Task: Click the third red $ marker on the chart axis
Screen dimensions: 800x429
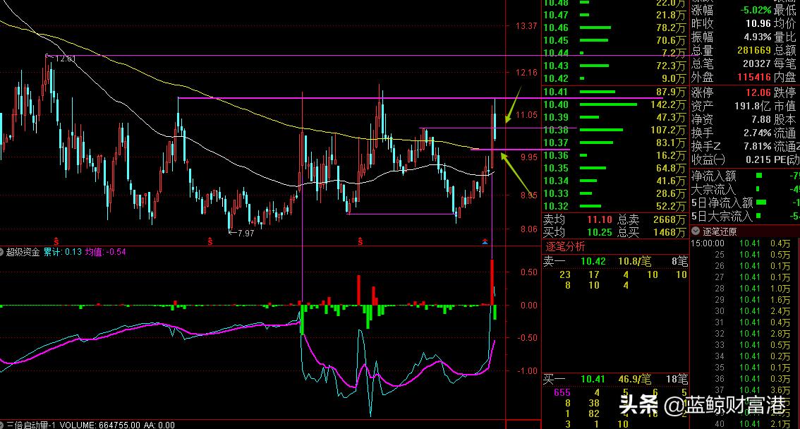Action: click(x=360, y=241)
